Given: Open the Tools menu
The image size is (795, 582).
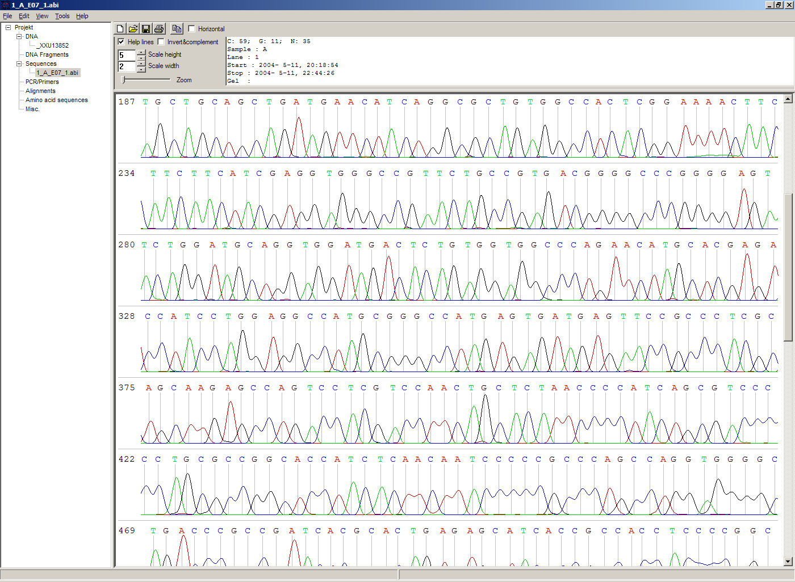Looking at the screenshot, I should [62, 16].
